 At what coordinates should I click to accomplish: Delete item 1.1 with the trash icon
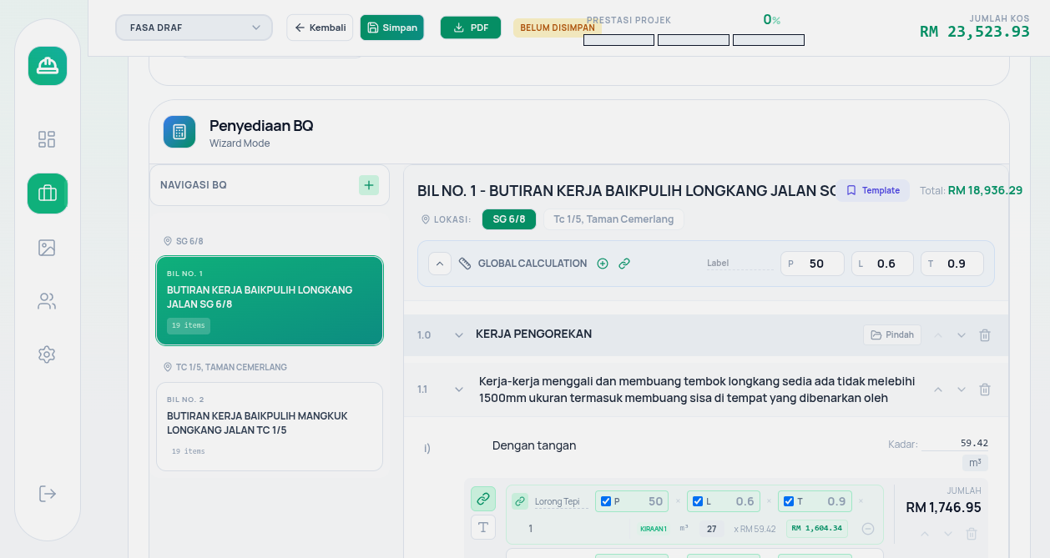pyautogui.click(x=985, y=390)
